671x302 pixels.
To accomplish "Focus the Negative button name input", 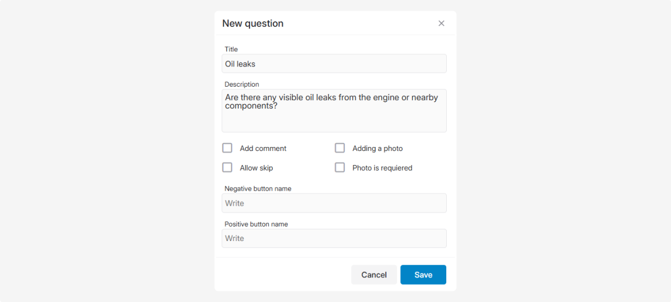I will coord(334,203).
